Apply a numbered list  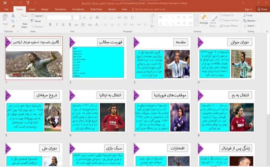pyautogui.click(x=112, y=17)
